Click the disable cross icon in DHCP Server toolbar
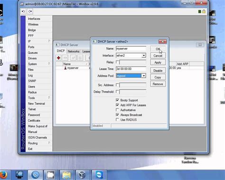Screen dimensions: 225x180 coord(80,58)
